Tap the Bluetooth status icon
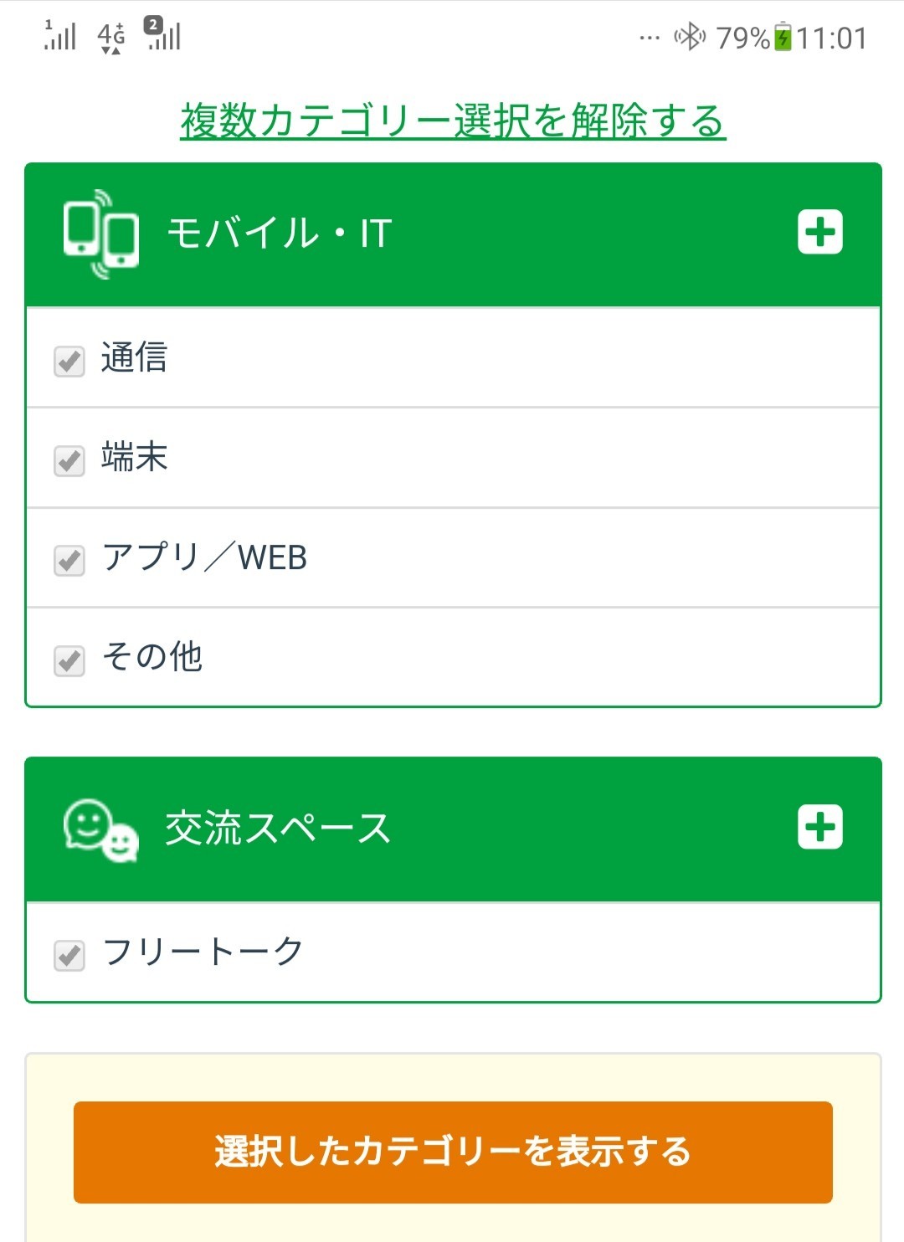 tap(691, 37)
